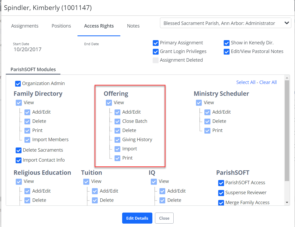Click the Clear All link
This screenshot has height=227, width=295.
(268, 82)
